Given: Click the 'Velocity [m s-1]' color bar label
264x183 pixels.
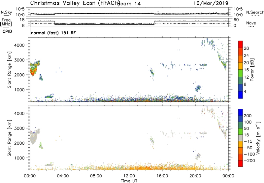Looking at the screenshot, I should [x=258, y=138].
